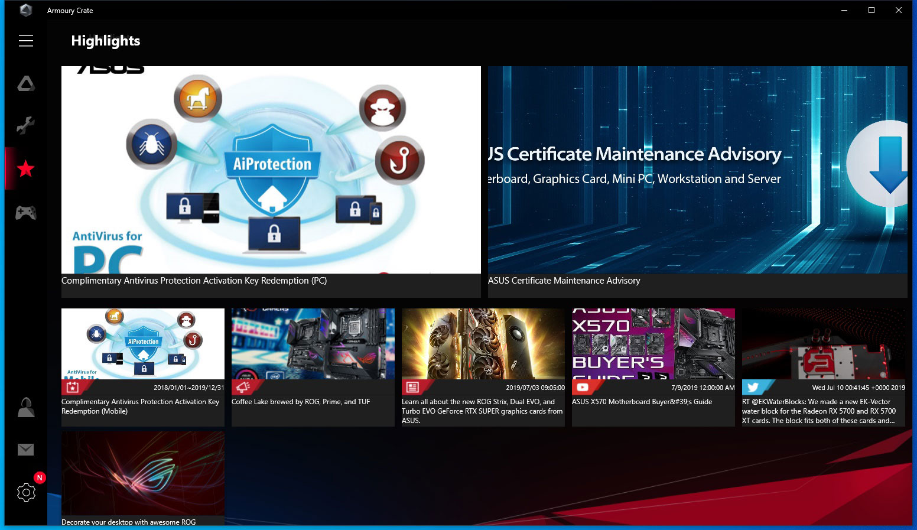Click 'RT @EKWaterBlocks' tweet text

[x=819, y=411]
